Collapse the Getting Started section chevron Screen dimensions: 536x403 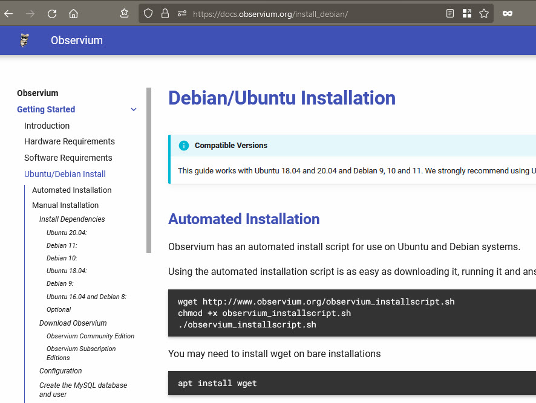tap(134, 109)
